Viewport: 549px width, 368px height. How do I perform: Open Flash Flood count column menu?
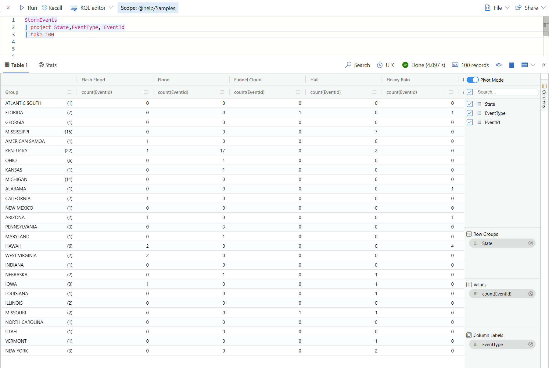pos(146,92)
